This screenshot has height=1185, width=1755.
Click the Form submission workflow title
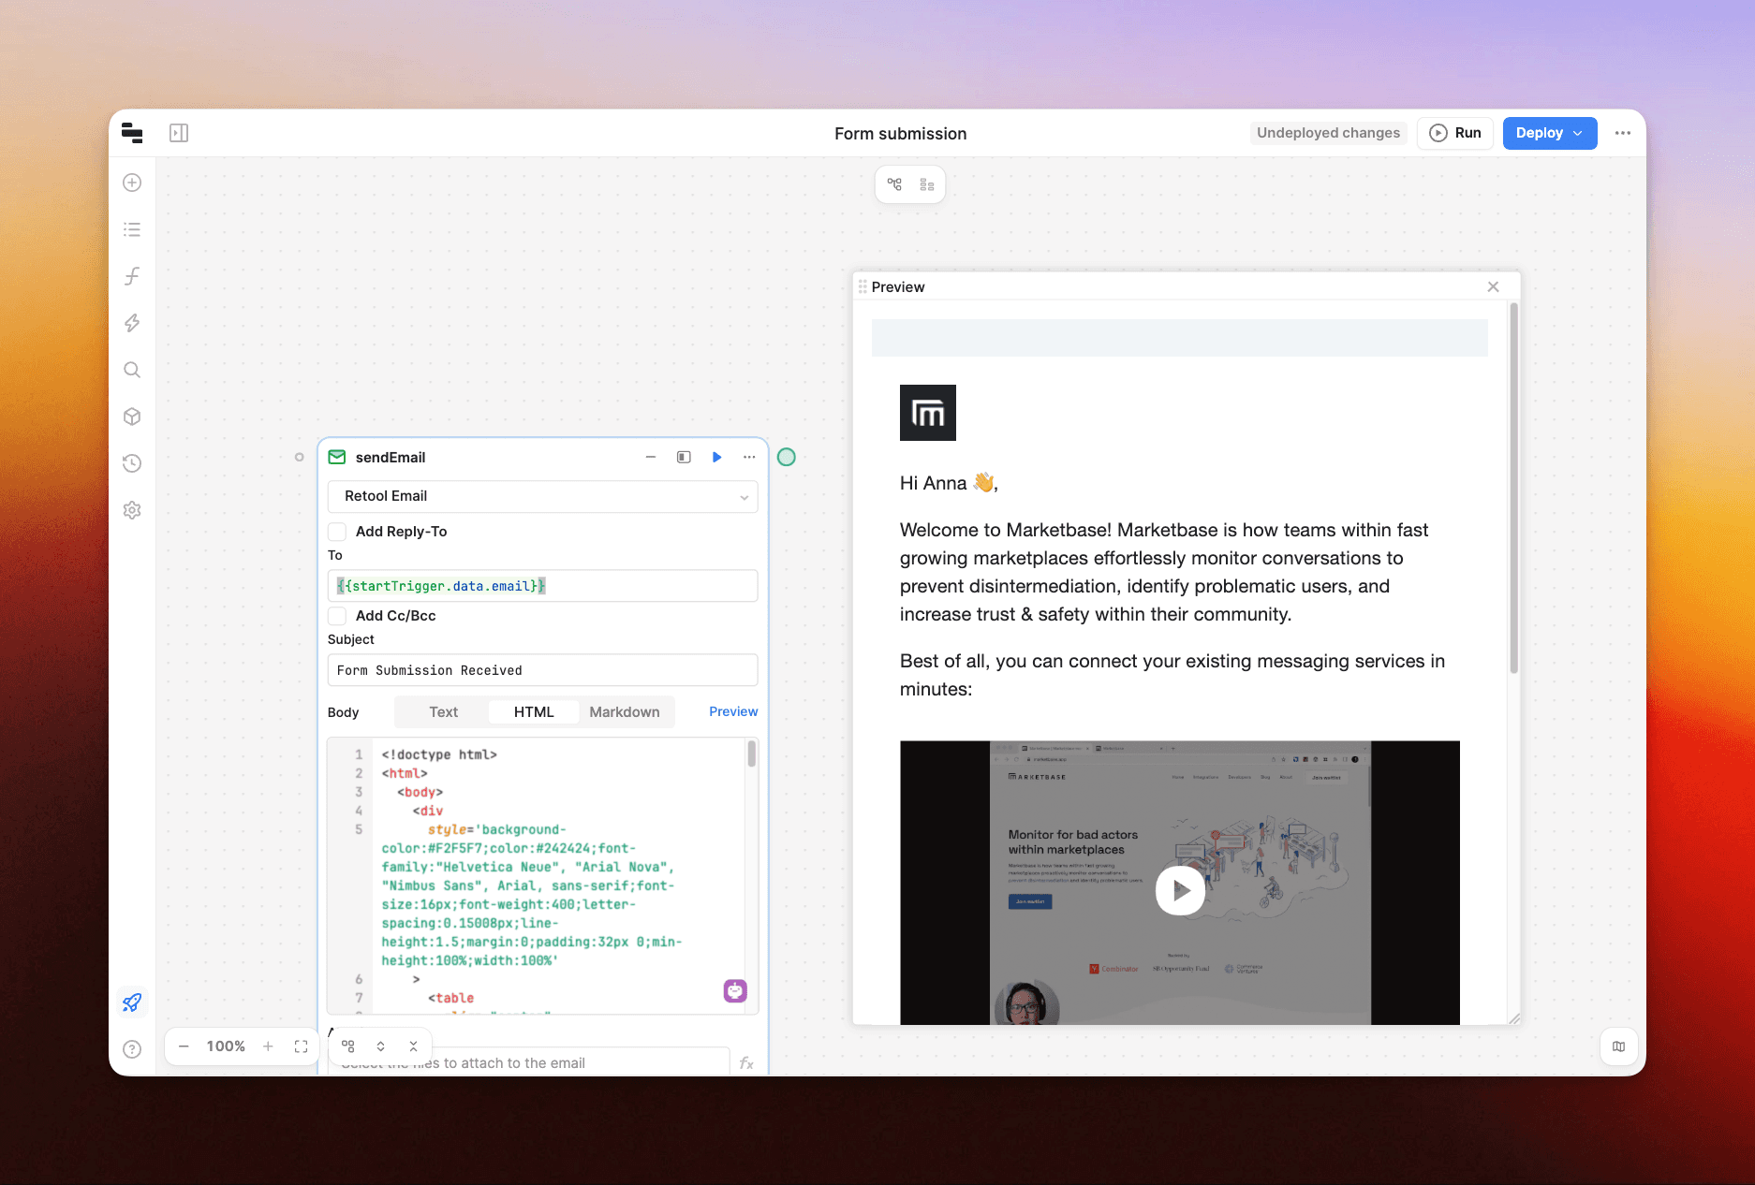pyautogui.click(x=901, y=134)
